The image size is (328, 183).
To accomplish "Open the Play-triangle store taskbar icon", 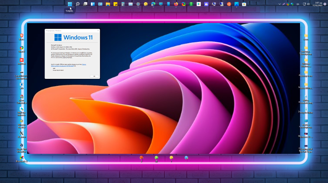I will point(199,4).
